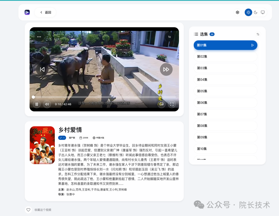Open the 1x playback speed selector
The height and width of the screenshot is (216, 279).
pyautogui.click(x=169, y=37)
